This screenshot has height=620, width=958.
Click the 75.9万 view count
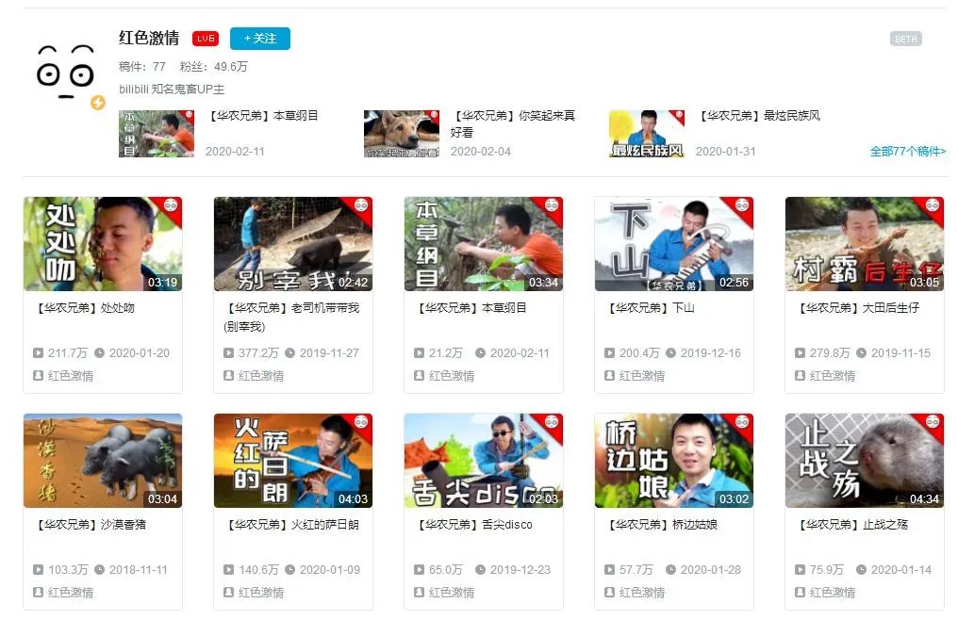coord(827,570)
